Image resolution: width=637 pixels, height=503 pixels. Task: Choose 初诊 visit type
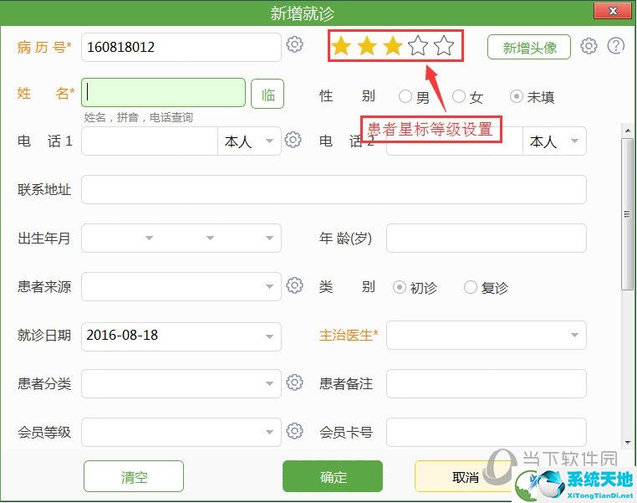pos(400,287)
